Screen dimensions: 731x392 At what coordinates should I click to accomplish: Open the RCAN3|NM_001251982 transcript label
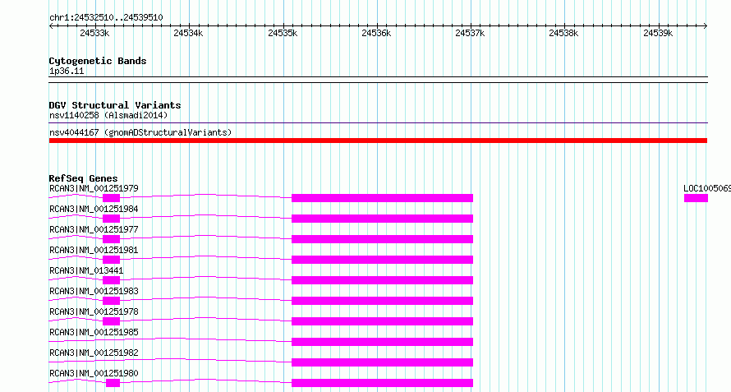(x=94, y=353)
